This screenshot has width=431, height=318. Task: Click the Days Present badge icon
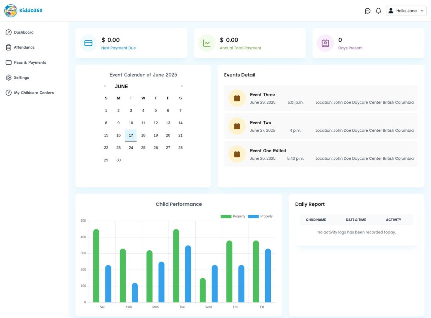click(x=325, y=43)
